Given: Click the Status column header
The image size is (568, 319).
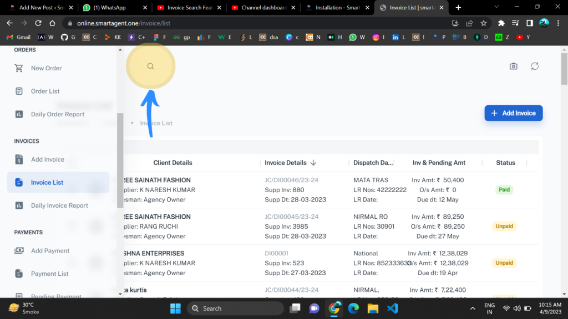Looking at the screenshot, I should point(505,163).
